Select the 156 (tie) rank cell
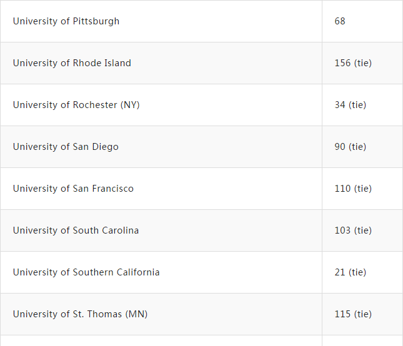 [353, 63]
